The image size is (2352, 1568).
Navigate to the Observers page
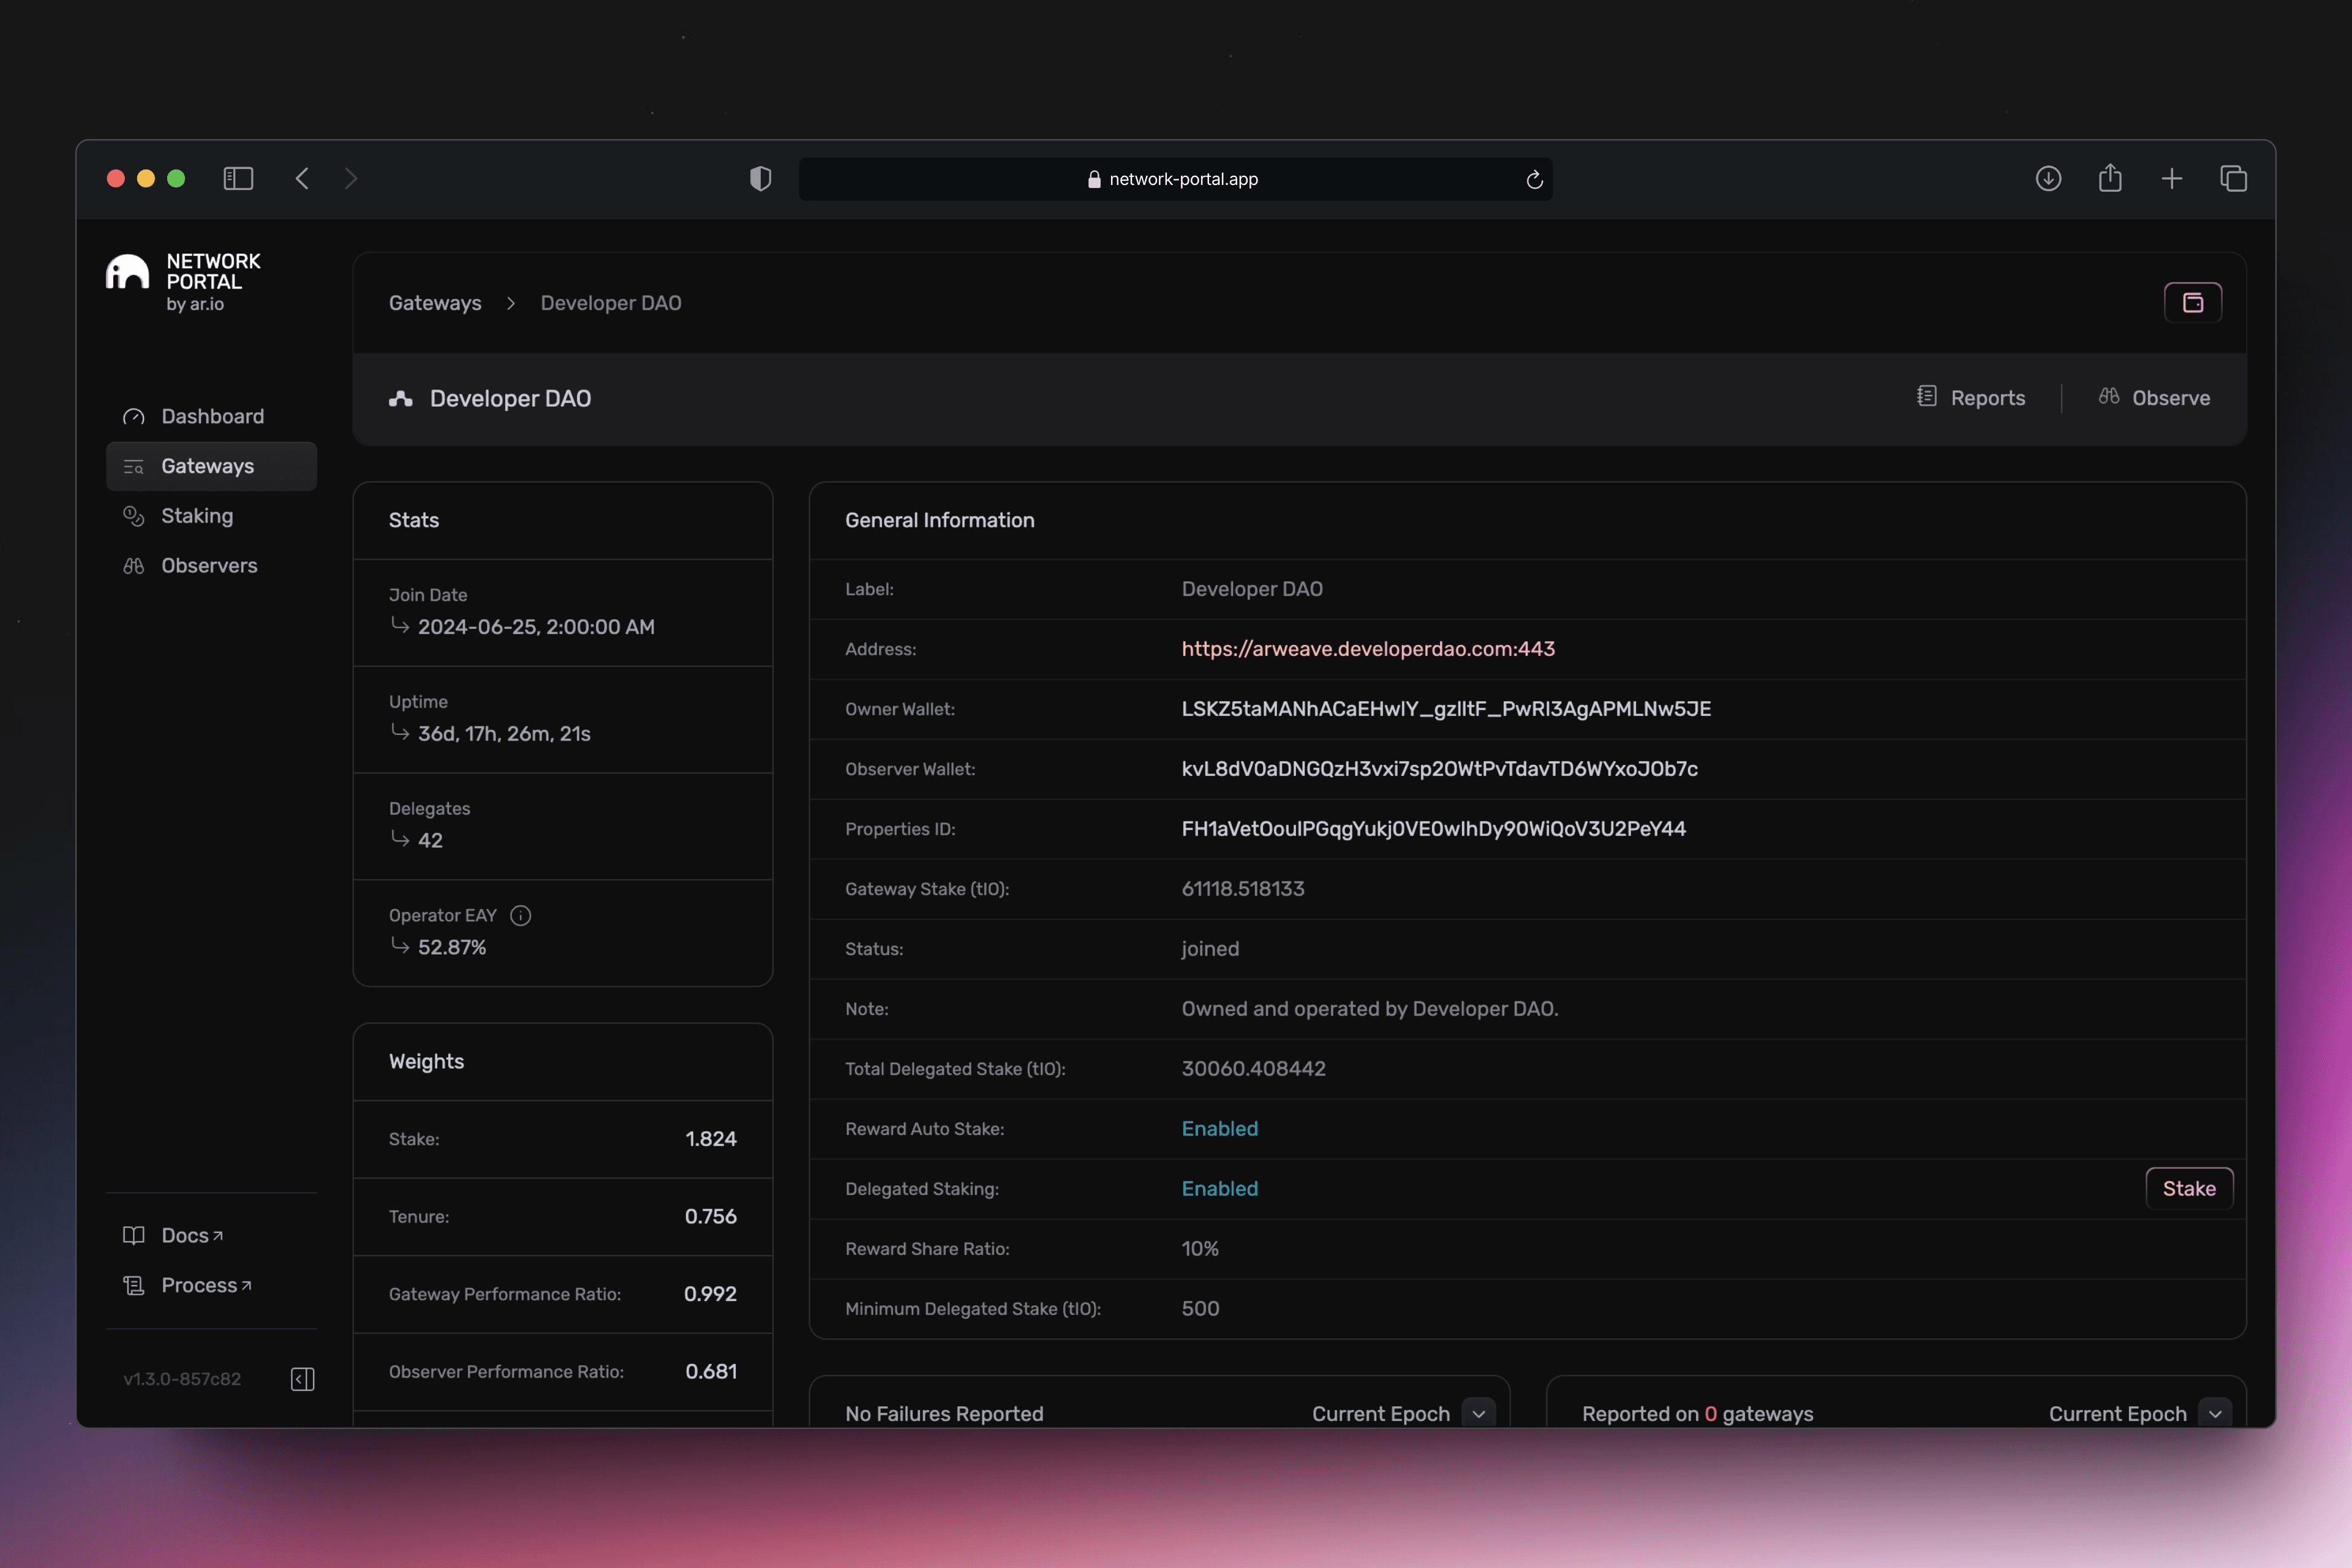[209, 566]
